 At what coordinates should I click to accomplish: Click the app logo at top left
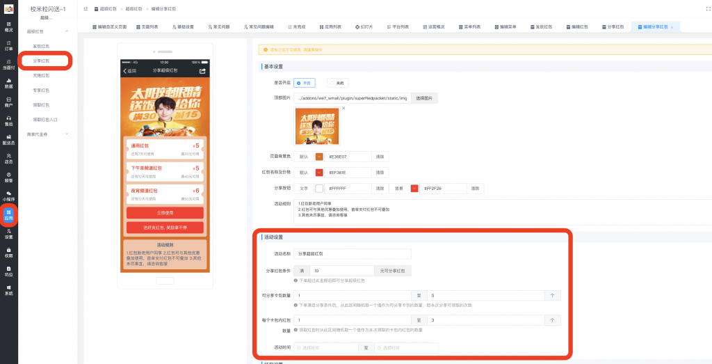point(8,8)
